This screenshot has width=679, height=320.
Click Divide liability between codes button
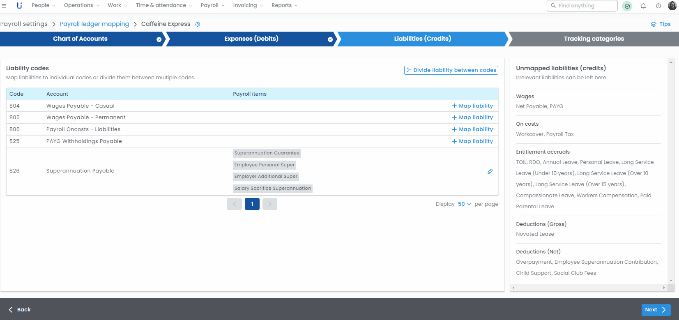pos(451,70)
